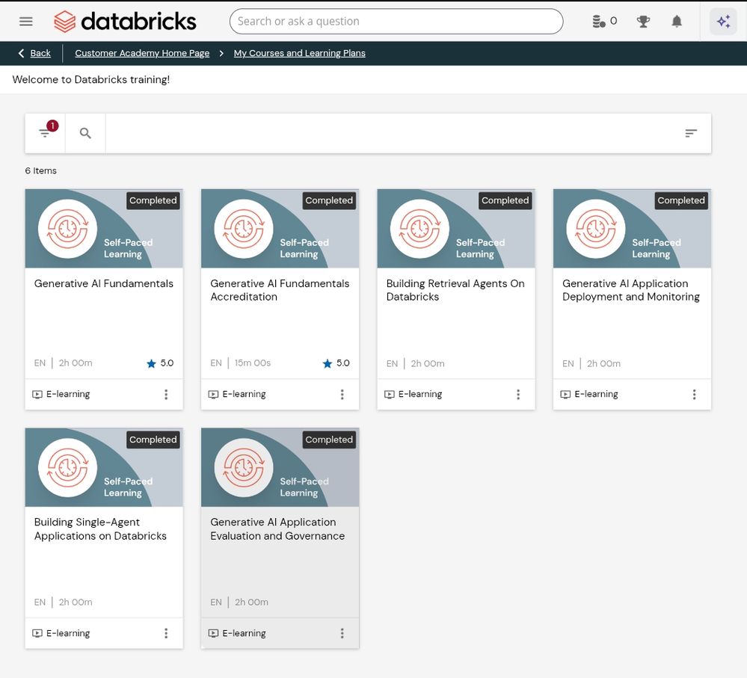Open more options for Building Single-Agent Applications card
The height and width of the screenshot is (678, 747).
coord(166,633)
